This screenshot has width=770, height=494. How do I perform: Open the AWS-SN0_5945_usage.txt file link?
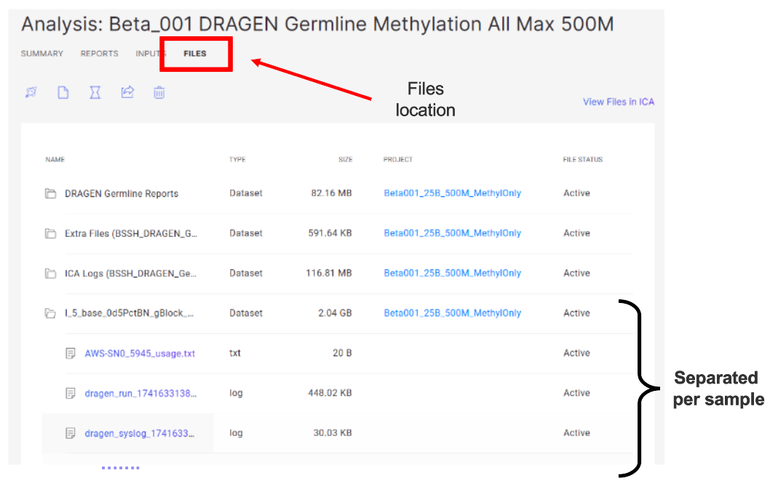tap(140, 354)
